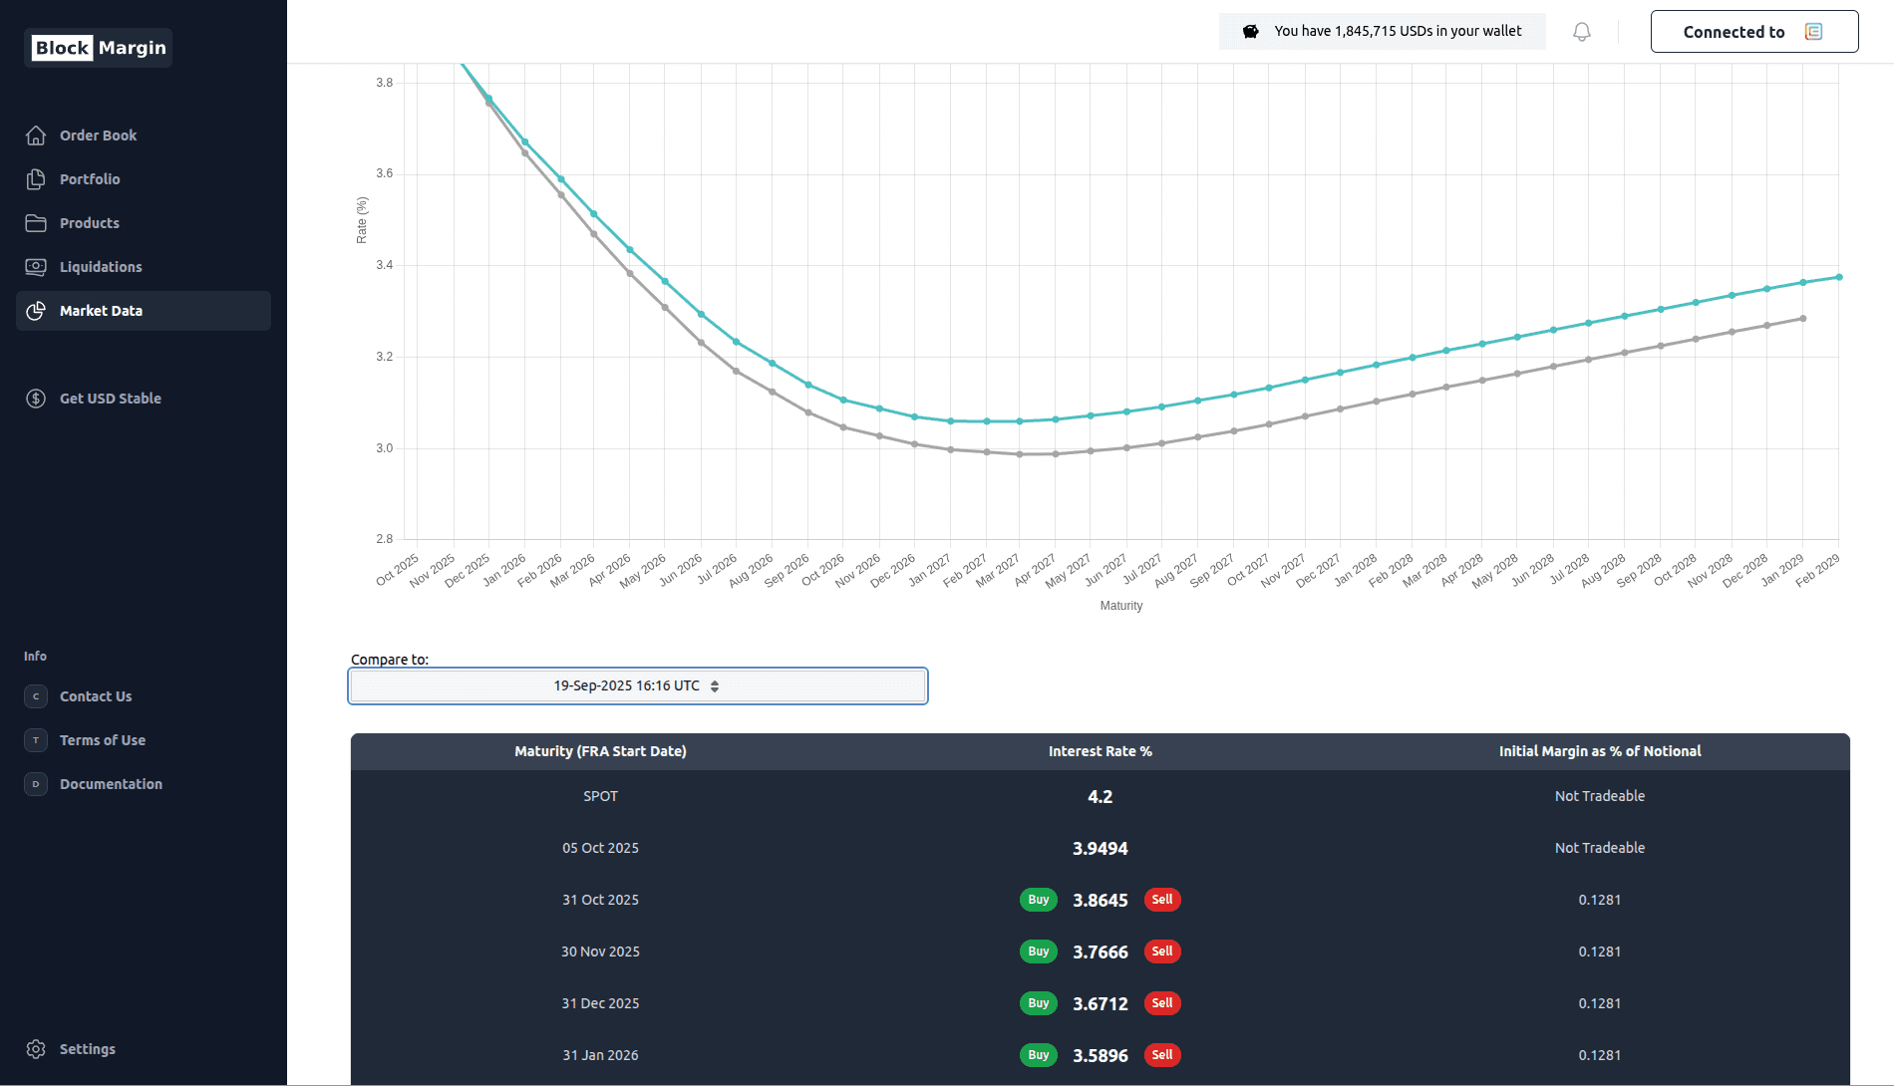Open the Compare to date dropdown

tap(637, 686)
